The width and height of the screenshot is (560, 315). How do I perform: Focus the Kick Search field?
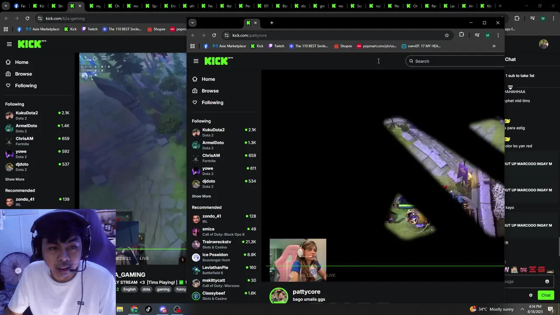[455, 61]
